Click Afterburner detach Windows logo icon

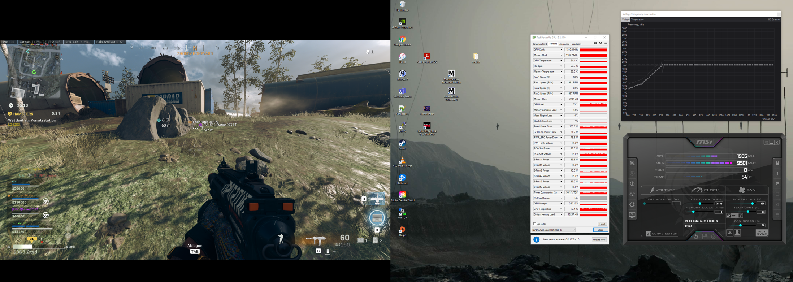coord(766,143)
